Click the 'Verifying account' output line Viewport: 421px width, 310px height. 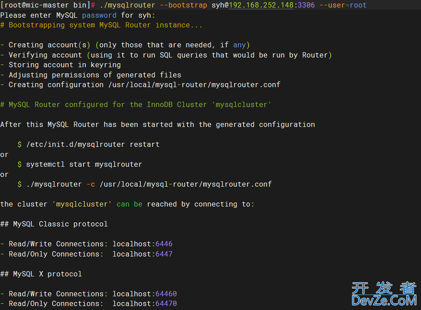[166, 55]
